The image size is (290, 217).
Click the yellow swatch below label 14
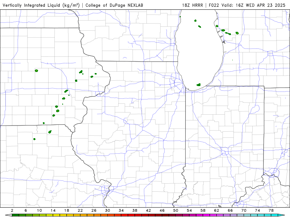point(57,215)
